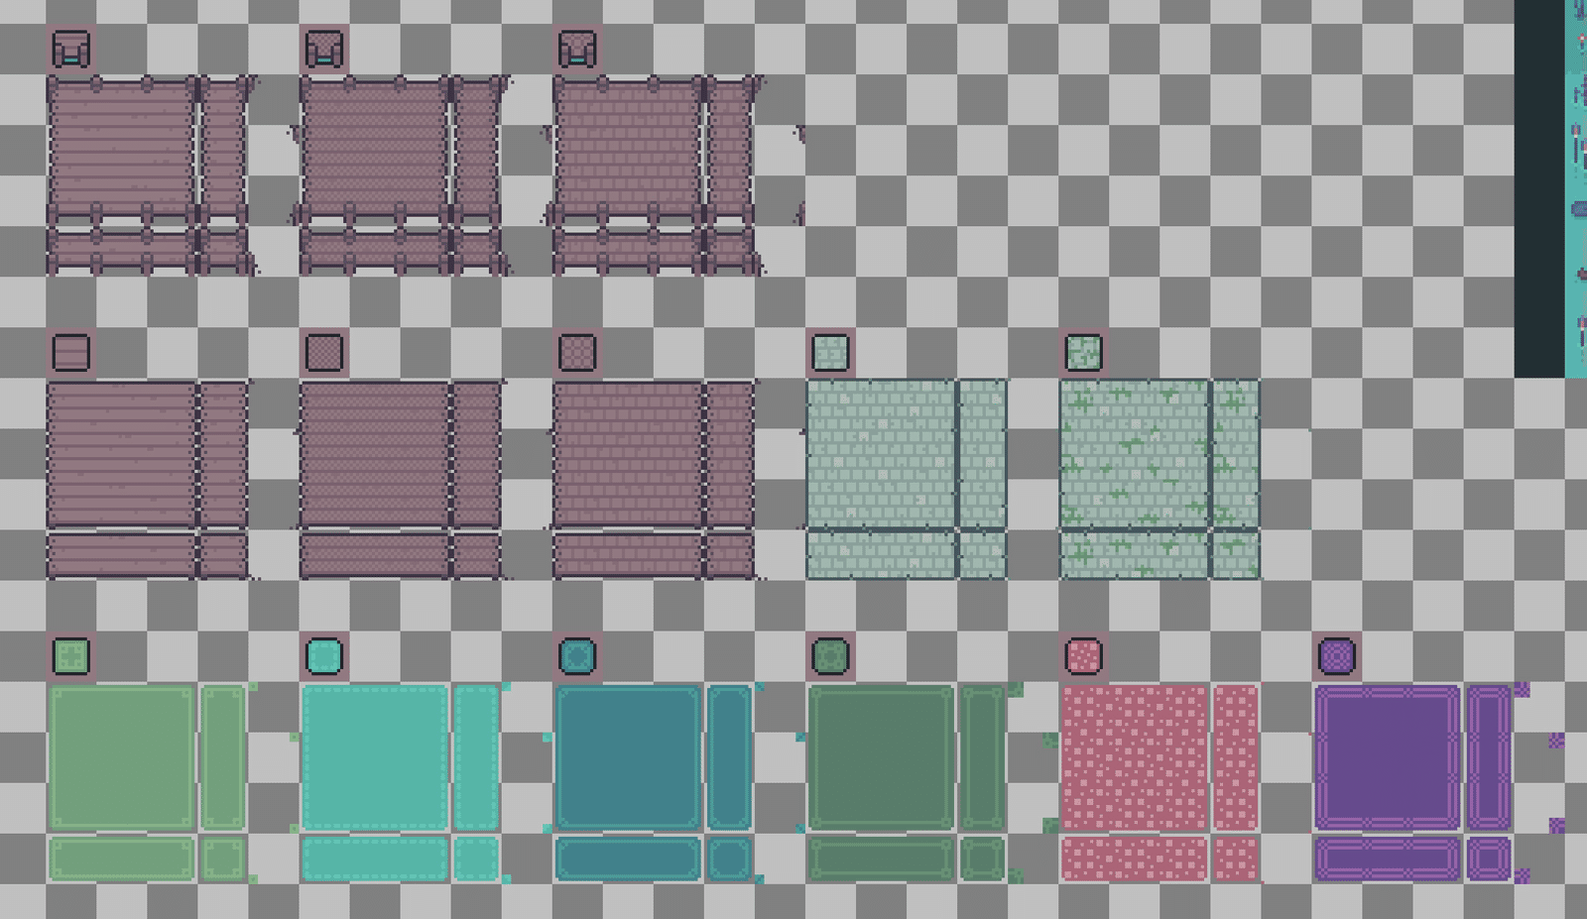Click the small purple tile icon
Image resolution: width=1587 pixels, height=919 pixels.
[x=1337, y=656]
